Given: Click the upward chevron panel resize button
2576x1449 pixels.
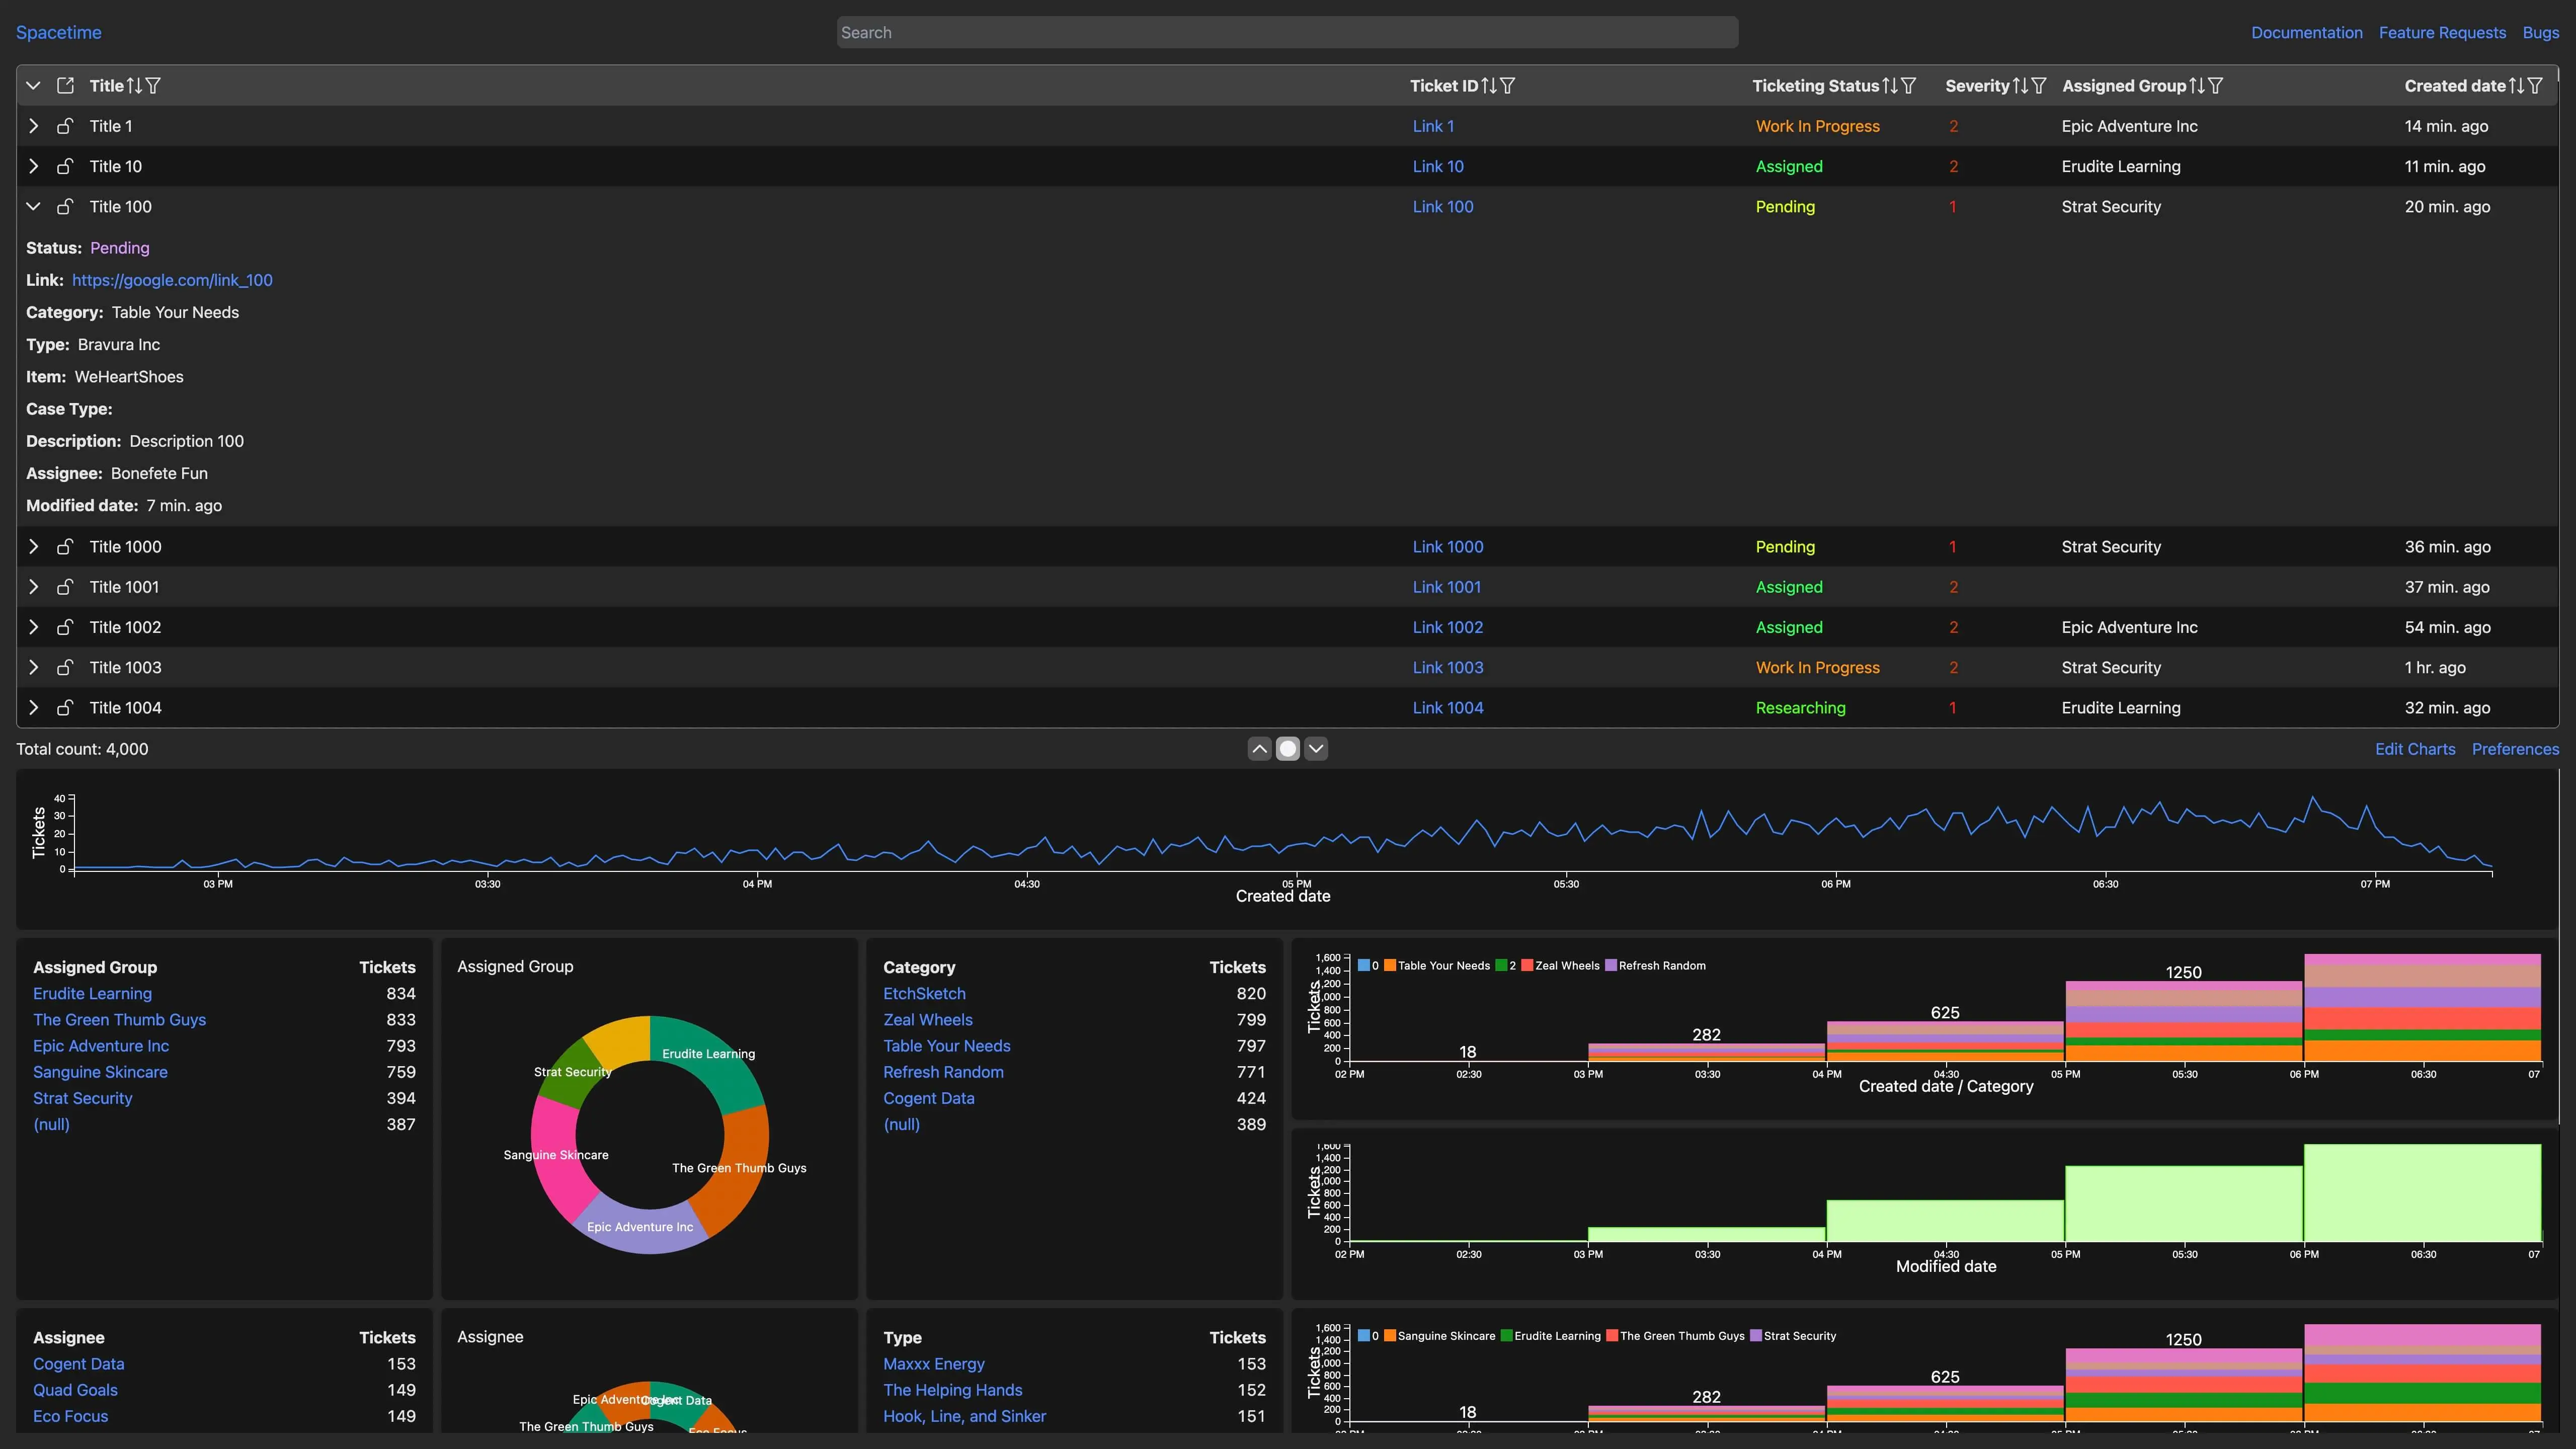Looking at the screenshot, I should point(1259,749).
